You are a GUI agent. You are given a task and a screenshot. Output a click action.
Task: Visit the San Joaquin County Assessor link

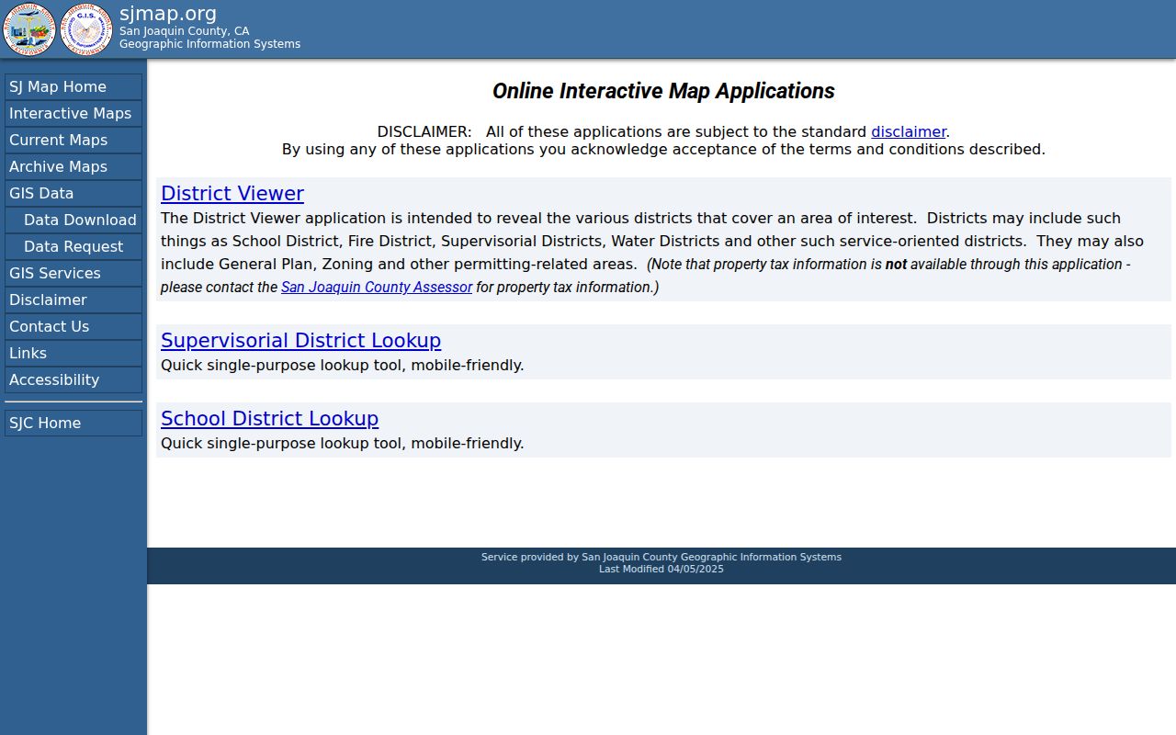(x=377, y=287)
